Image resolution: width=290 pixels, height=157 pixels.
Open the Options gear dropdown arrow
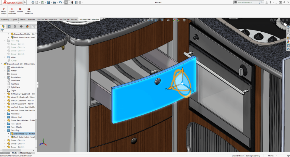[x=83, y=2]
